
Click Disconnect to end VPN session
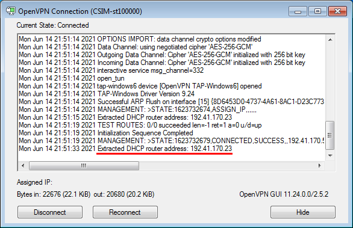50,212
